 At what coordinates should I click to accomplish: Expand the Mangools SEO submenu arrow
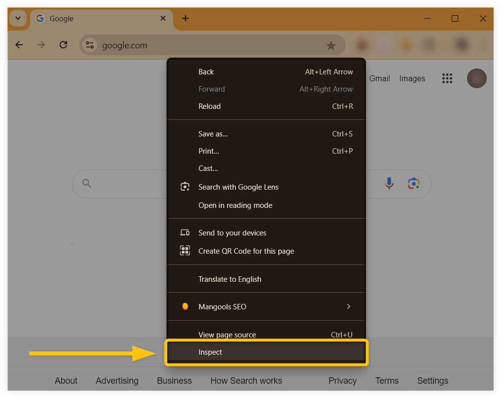(349, 306)
